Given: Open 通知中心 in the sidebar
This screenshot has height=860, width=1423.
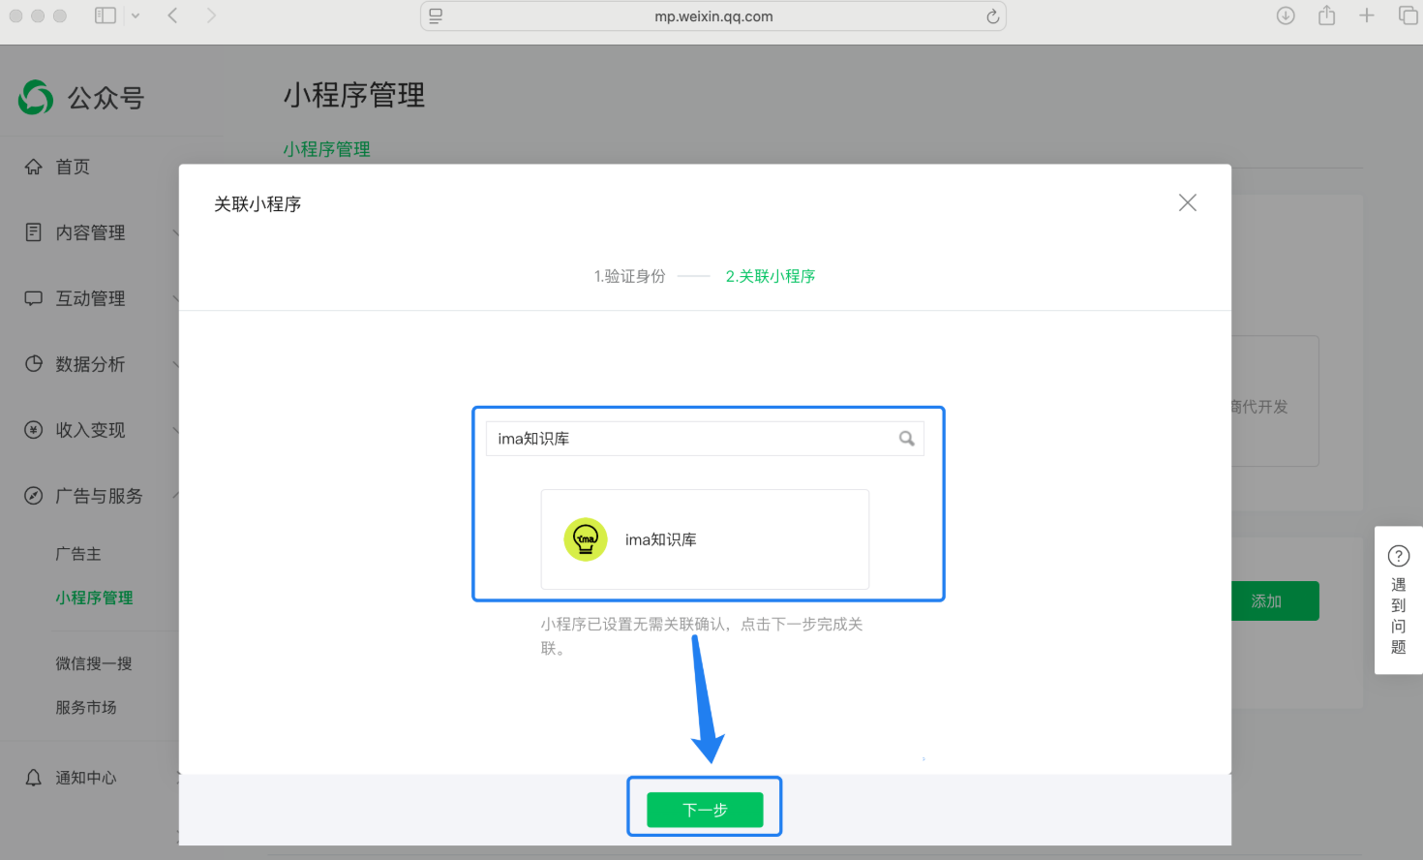Looking at the screenshot, I should click(86, 778).
